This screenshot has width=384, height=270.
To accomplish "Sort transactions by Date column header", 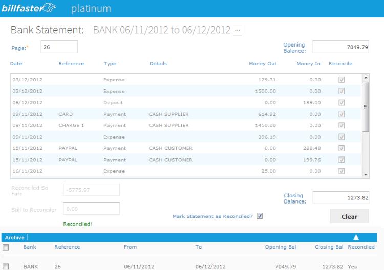I will pyautogui.click(x=16, y=64).
